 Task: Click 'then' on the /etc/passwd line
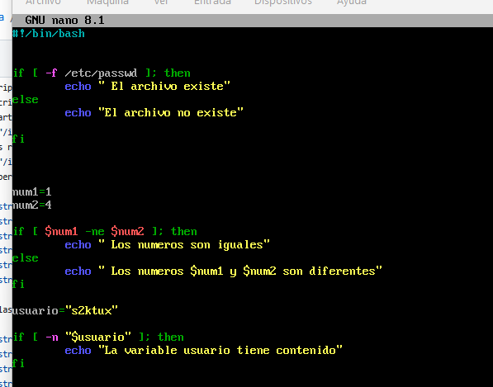(x=178, y=73)
